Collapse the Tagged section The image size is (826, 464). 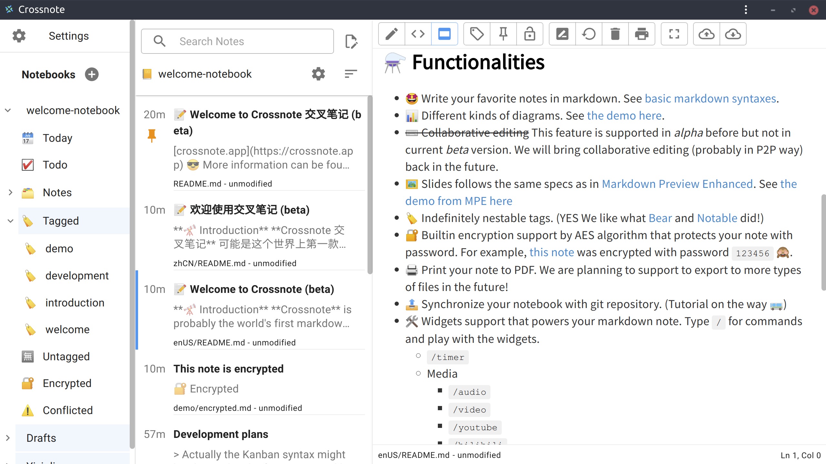tap(10, 221)
